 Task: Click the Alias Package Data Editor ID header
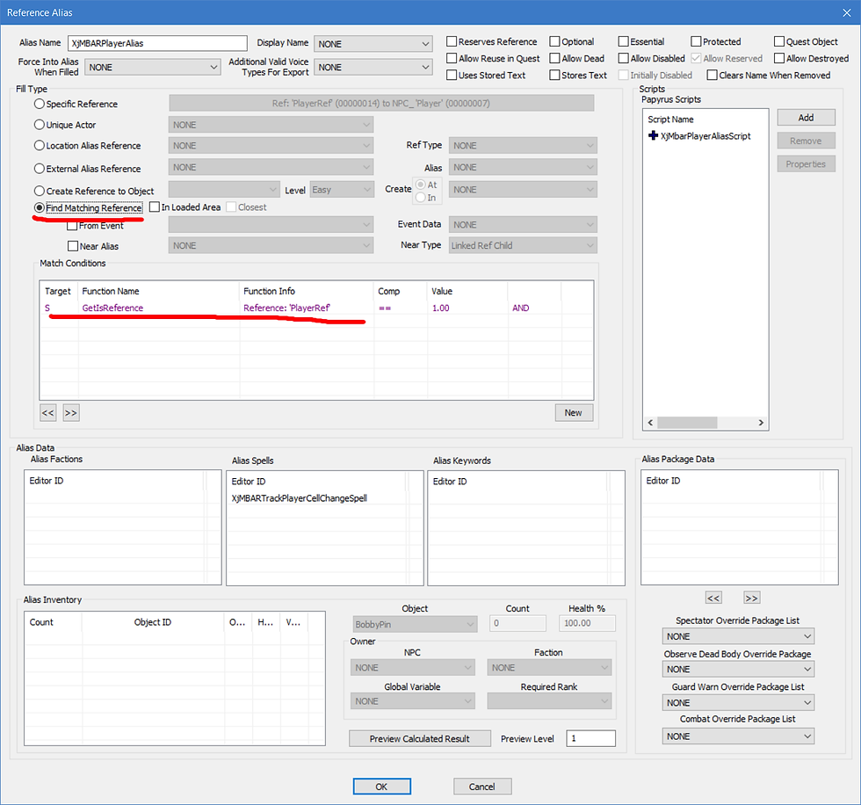(x=731, y=481)
